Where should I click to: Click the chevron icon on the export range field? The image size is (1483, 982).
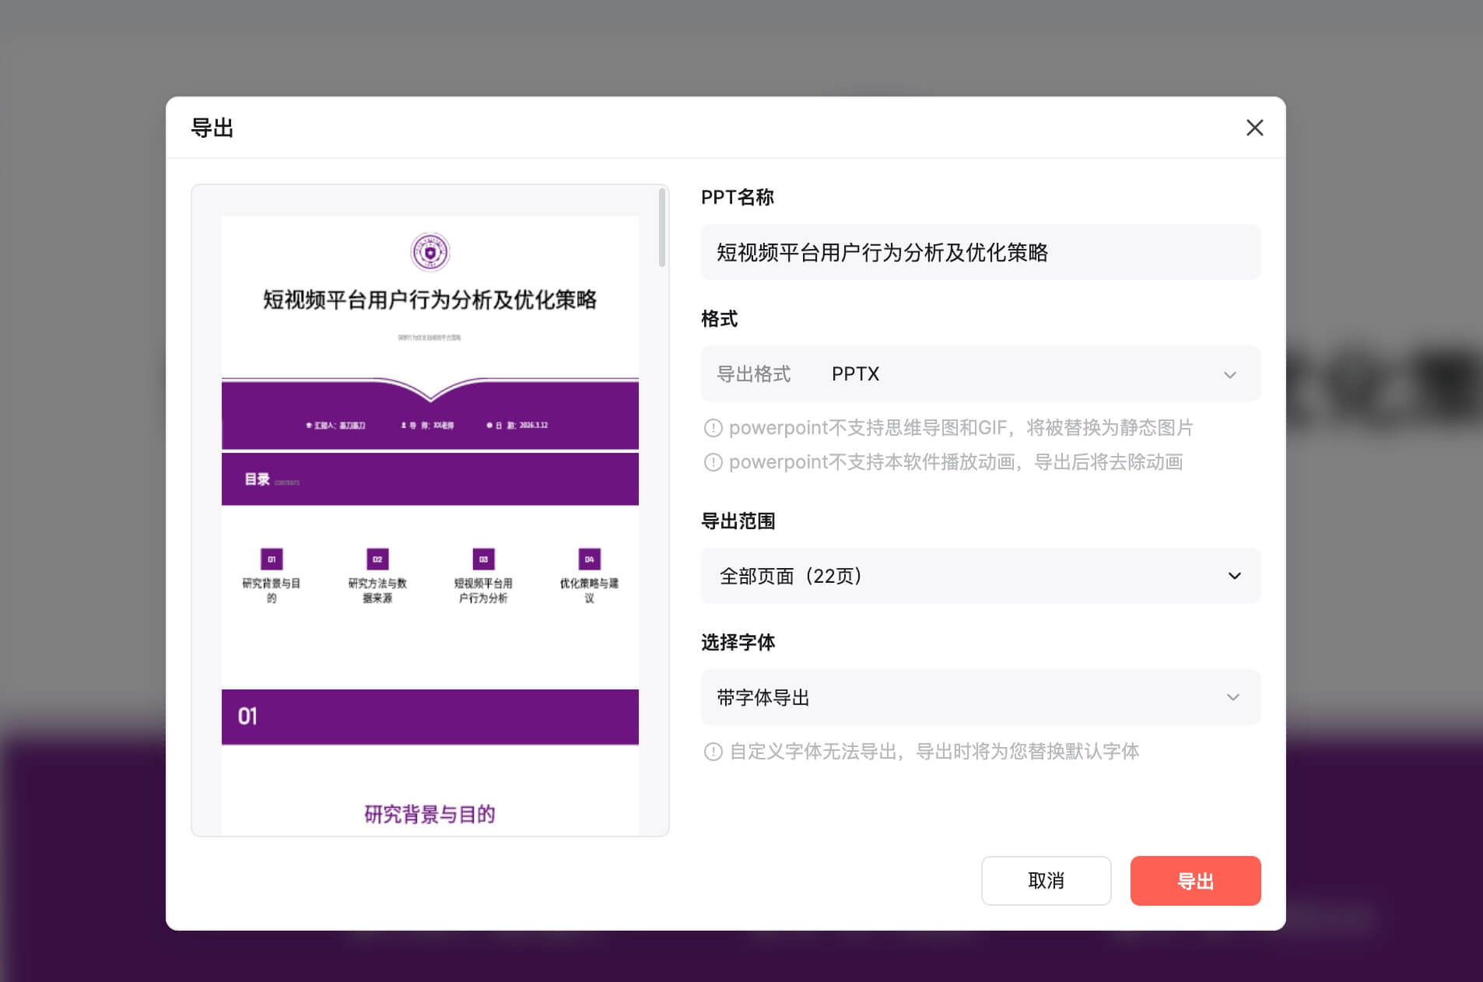pyautogui.click(x=1233, y=576)
